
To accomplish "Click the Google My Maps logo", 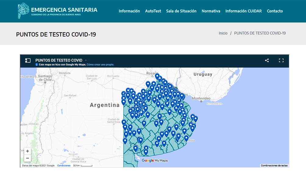I will coord(155,160).
